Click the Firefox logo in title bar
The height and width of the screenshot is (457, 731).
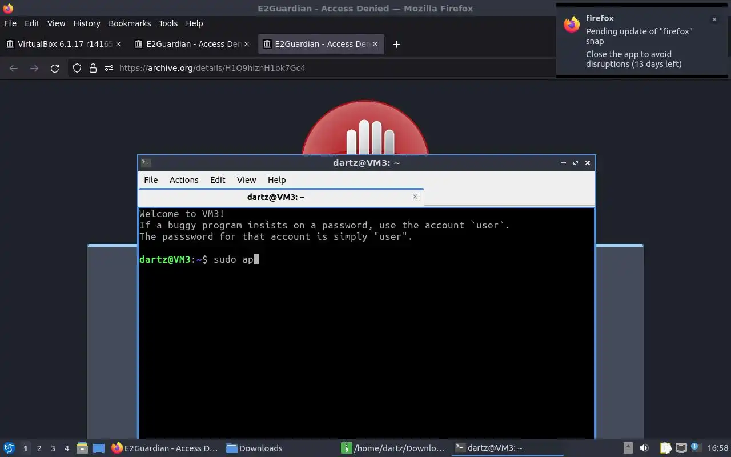8,9
